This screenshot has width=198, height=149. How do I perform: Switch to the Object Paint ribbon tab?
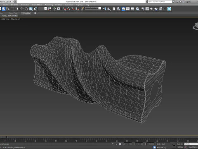[x=13, y=13]
